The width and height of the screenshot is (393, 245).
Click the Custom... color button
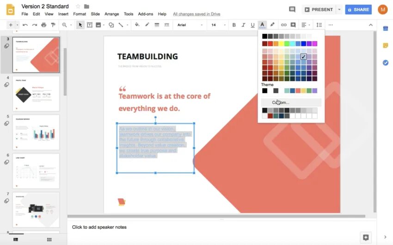(291, 102)
